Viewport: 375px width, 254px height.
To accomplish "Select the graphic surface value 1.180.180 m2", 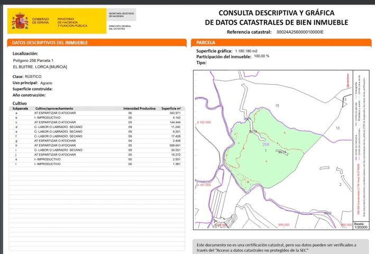I will (x=246, y=51).
